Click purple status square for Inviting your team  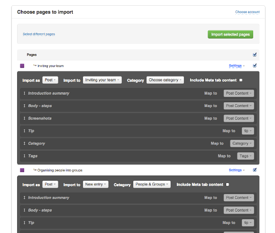(x=22, y=66)
